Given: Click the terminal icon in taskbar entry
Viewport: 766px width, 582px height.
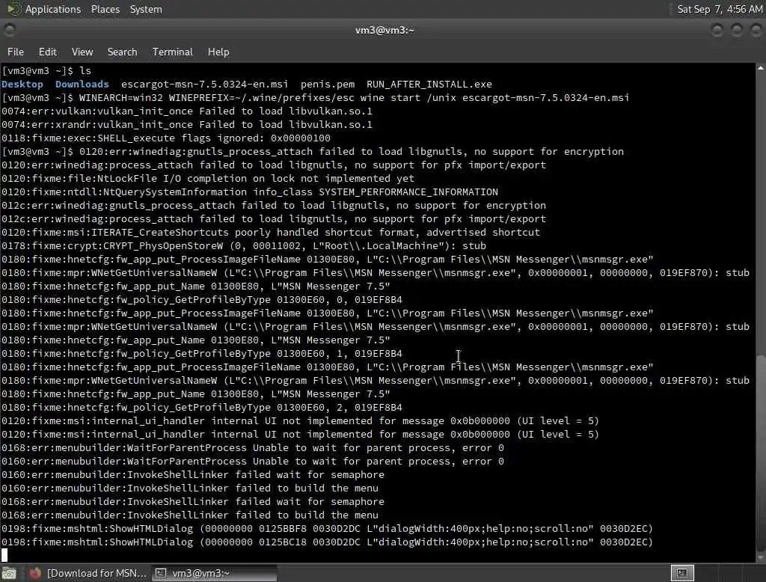Looking at the screenshot, I should click(161, 573).
